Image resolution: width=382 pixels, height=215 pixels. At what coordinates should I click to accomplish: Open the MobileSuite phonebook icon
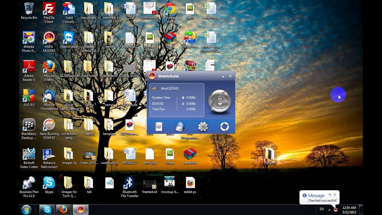point(158,127)
